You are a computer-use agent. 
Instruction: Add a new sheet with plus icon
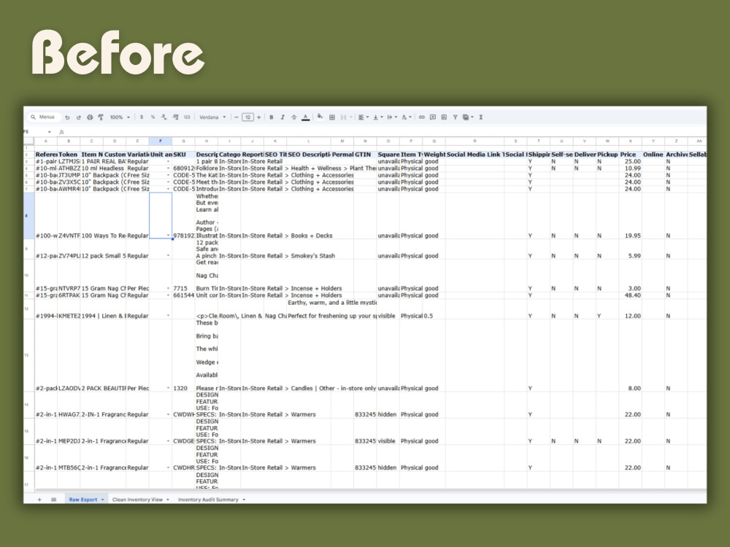pos(39,500)
